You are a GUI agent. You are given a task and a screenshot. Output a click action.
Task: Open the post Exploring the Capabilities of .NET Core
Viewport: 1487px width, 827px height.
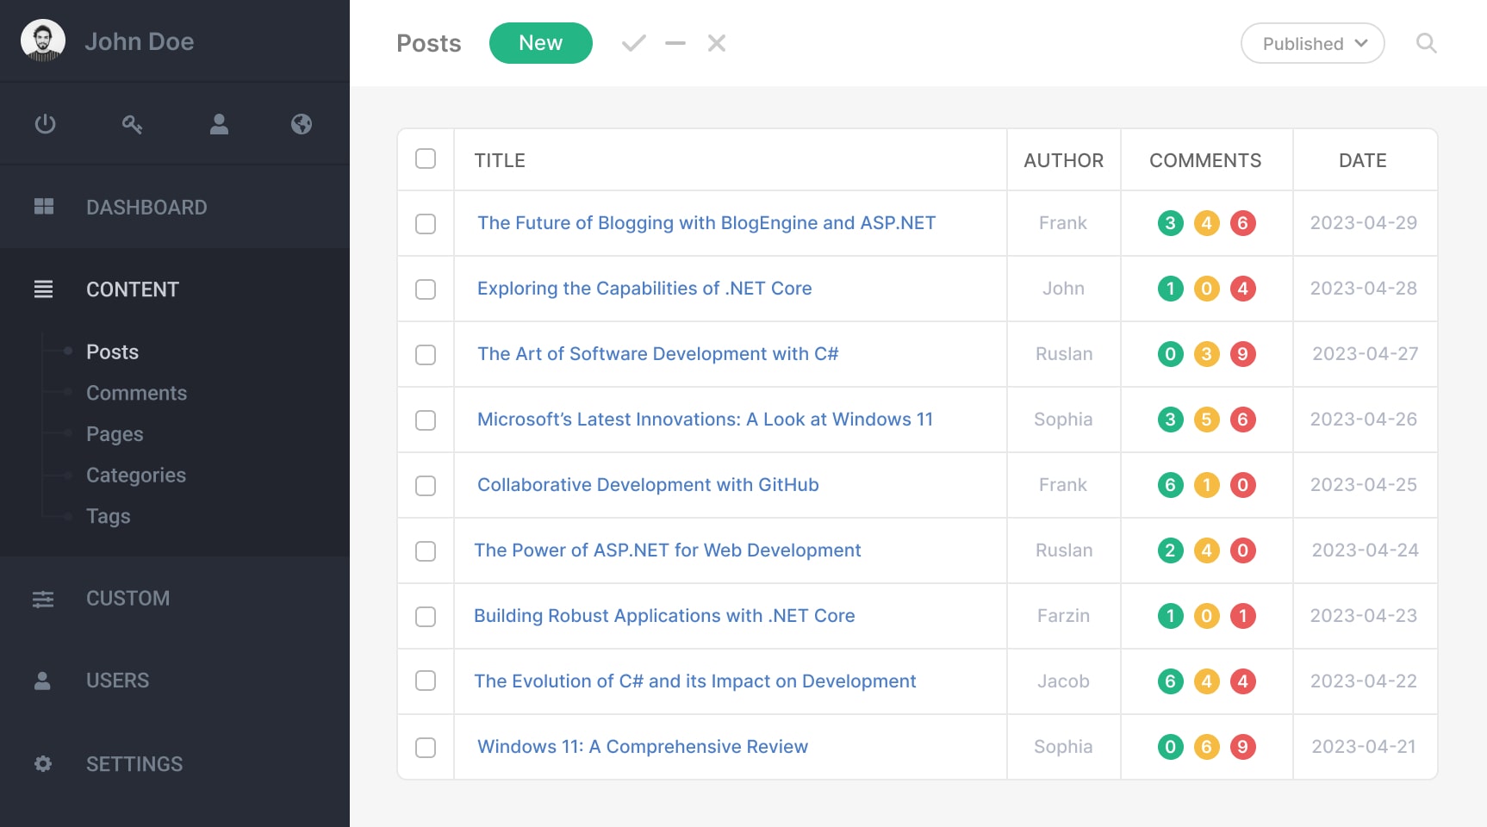click(644, 289)
